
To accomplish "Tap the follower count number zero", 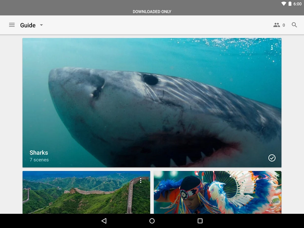I will (x=284, y=25).
